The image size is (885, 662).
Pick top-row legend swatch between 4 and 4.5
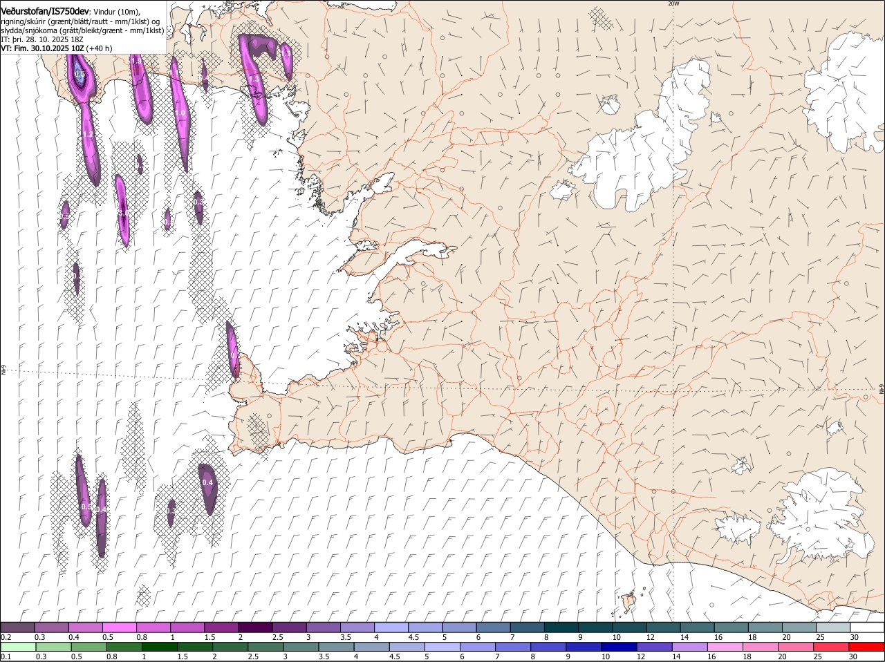pyautogui.click(x=391, y=627)
